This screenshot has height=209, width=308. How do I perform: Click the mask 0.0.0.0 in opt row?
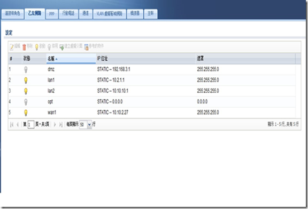[202, 102]
